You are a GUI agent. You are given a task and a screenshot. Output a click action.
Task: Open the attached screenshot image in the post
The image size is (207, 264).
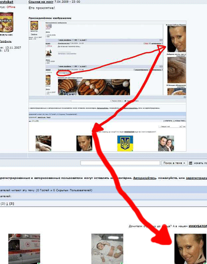[107, 86]
